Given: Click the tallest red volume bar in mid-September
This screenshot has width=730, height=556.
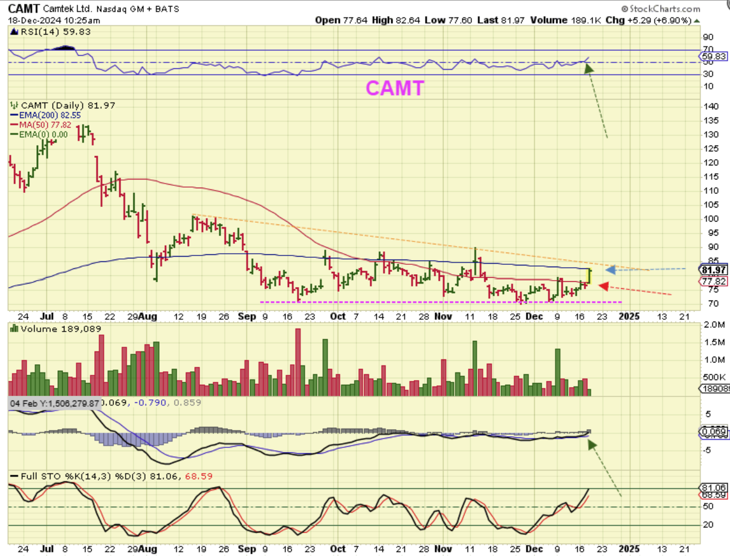Looking at the screenshot, I should pos(298,362).
